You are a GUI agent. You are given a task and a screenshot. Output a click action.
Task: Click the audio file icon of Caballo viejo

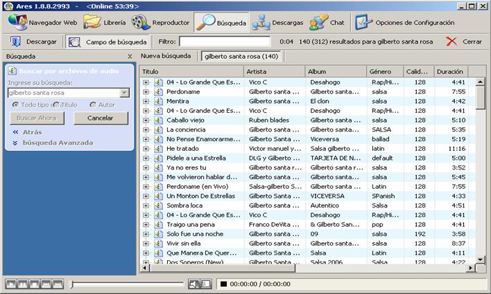click(x=158, y=120)
